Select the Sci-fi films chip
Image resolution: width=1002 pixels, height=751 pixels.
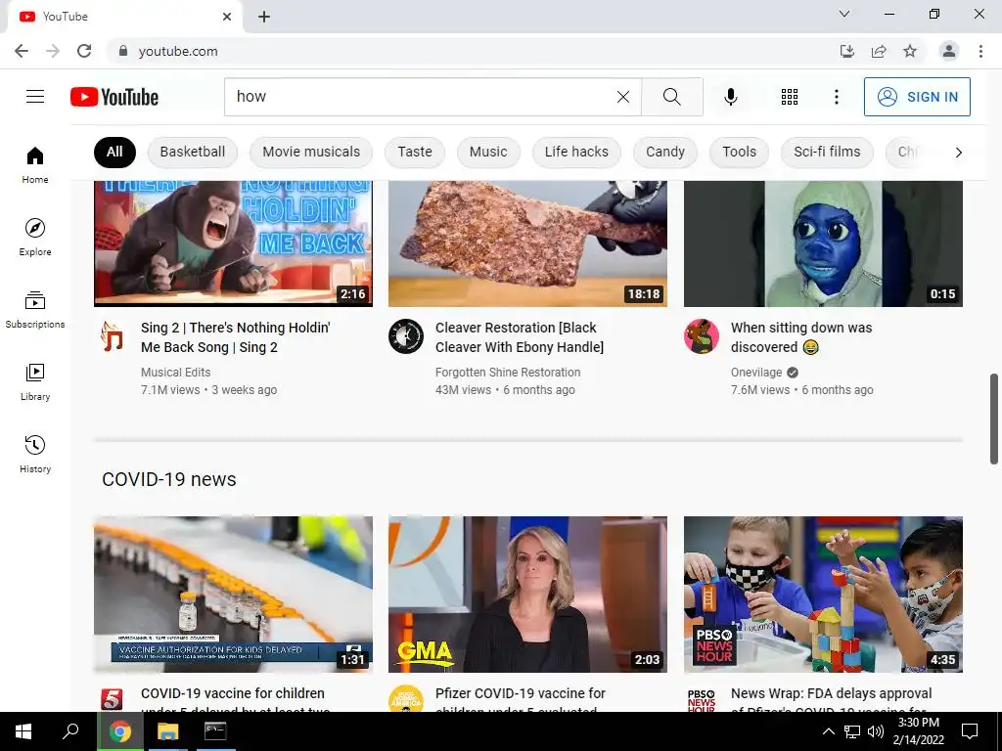click(x=827, y=152)
